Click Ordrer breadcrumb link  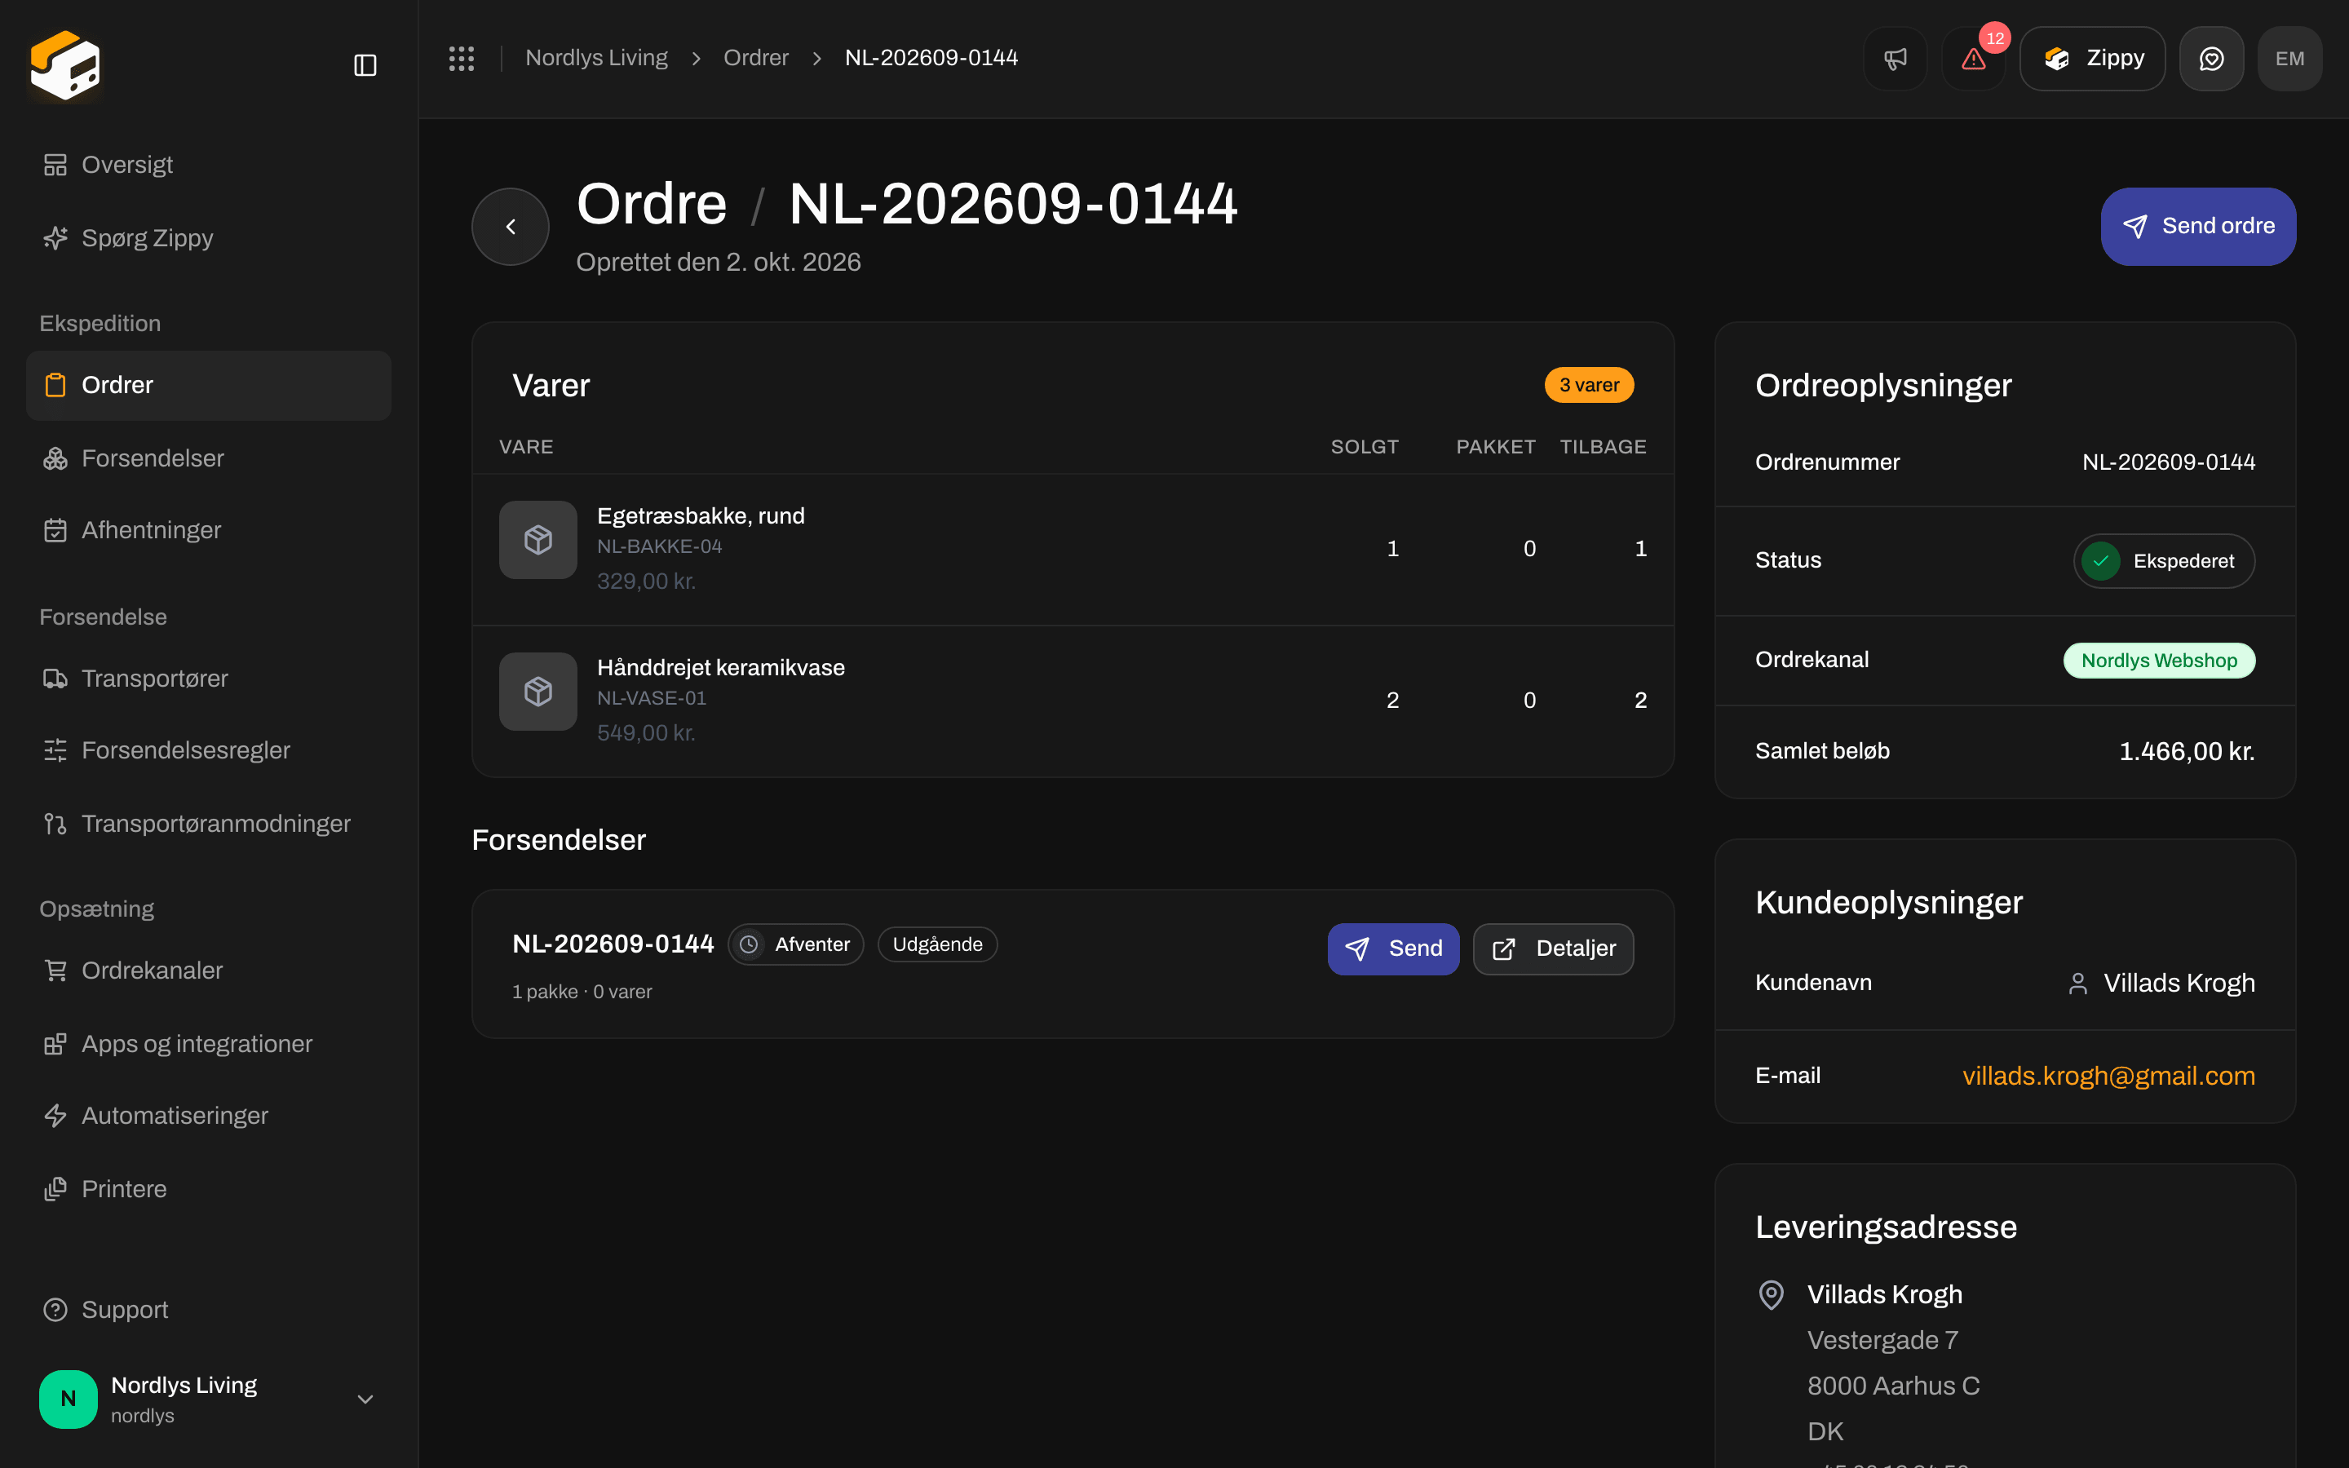pyautogui.click(x=755, y=58)
